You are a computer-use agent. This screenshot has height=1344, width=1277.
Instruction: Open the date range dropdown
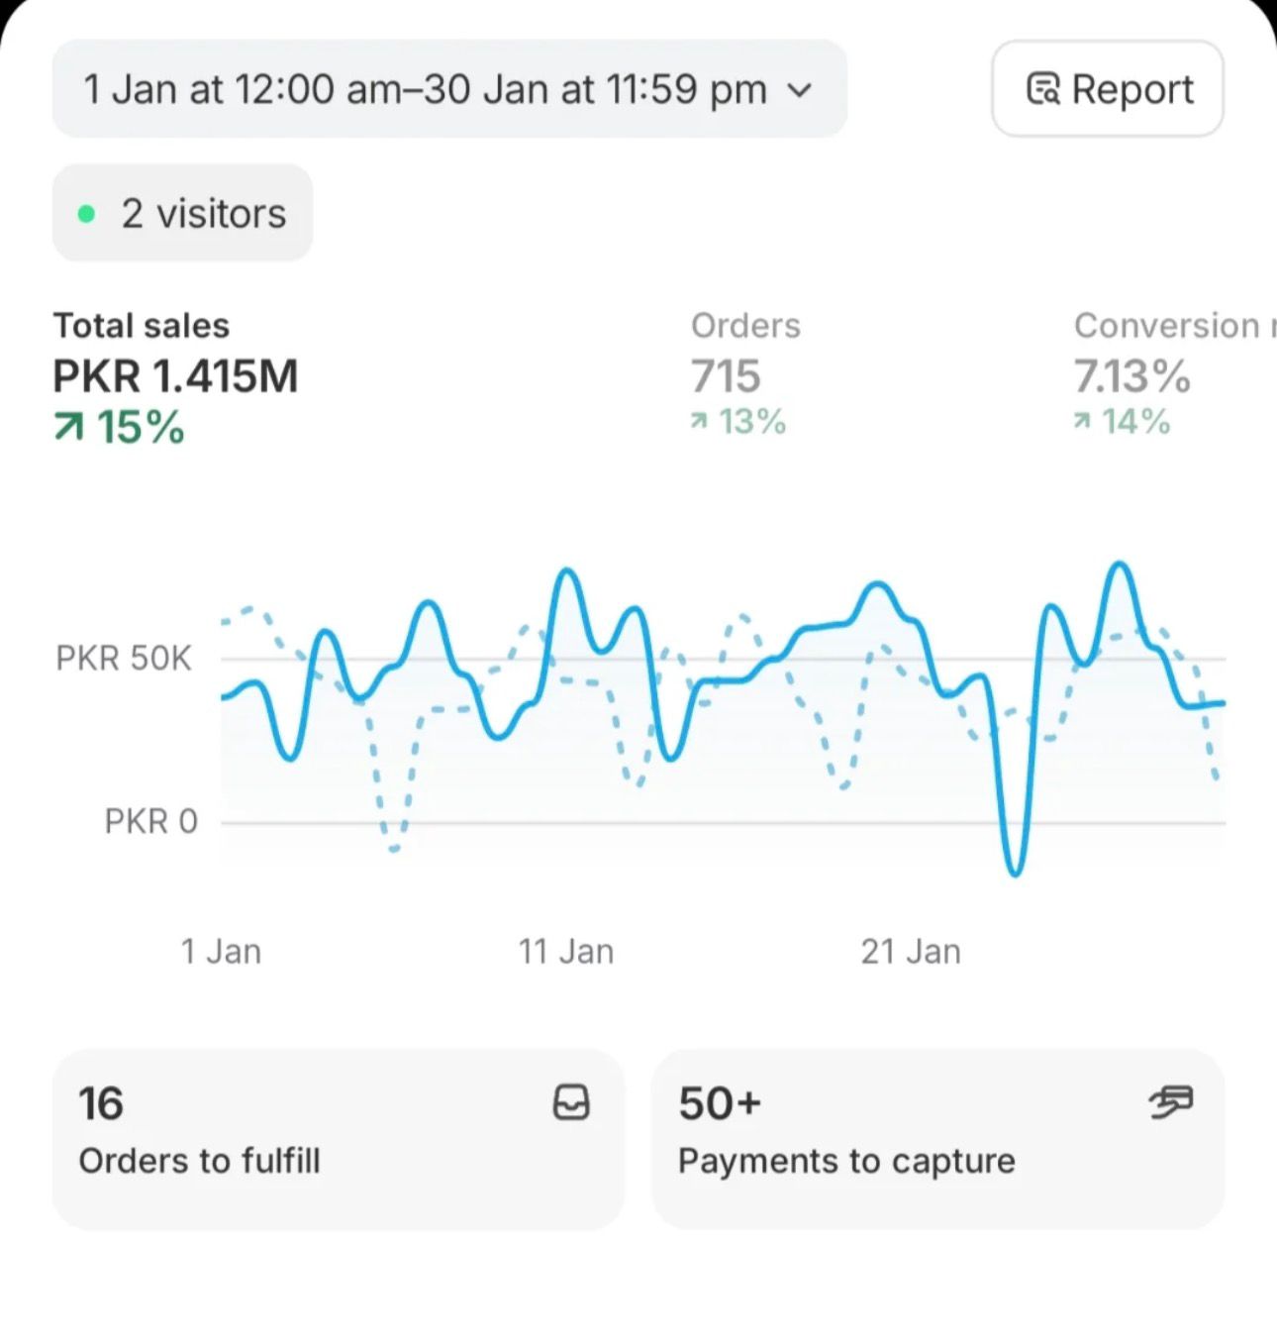pyautogui.click(x=449, y=89)
